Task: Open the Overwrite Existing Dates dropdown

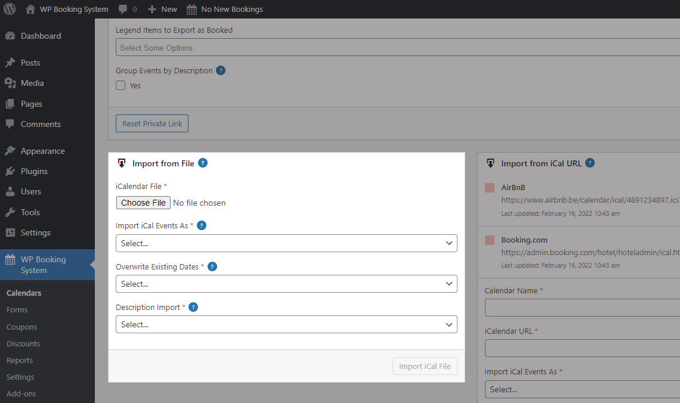Action: tap(286, 284)
